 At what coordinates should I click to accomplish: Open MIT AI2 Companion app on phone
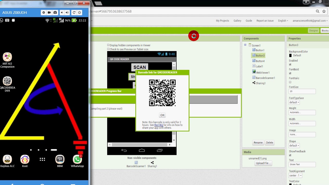(7, 60)
